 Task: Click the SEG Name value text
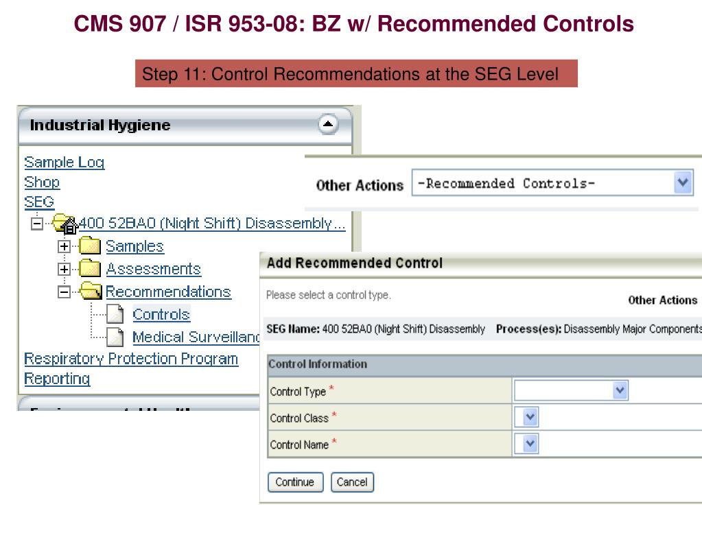click(403, 329)
